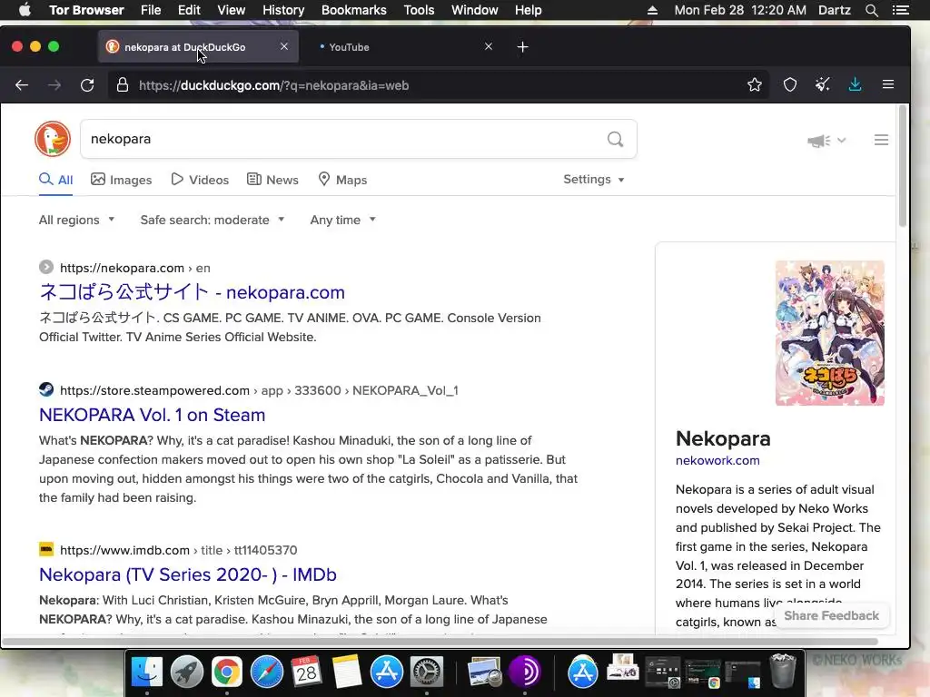Open Launchpad rocket in dock
The width and height of the screenshot is (930, 697).
coord(187,672)
